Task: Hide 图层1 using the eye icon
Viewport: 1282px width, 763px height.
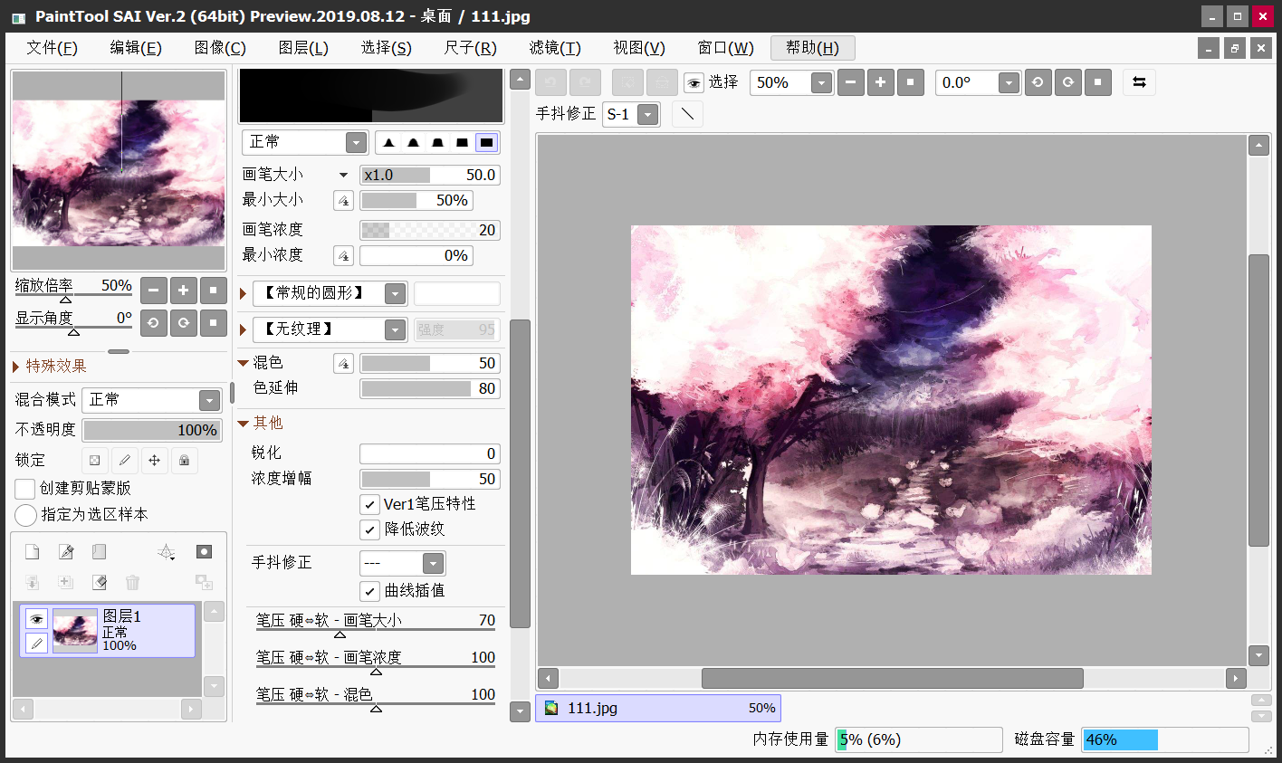Action: (x=36, y=619)
